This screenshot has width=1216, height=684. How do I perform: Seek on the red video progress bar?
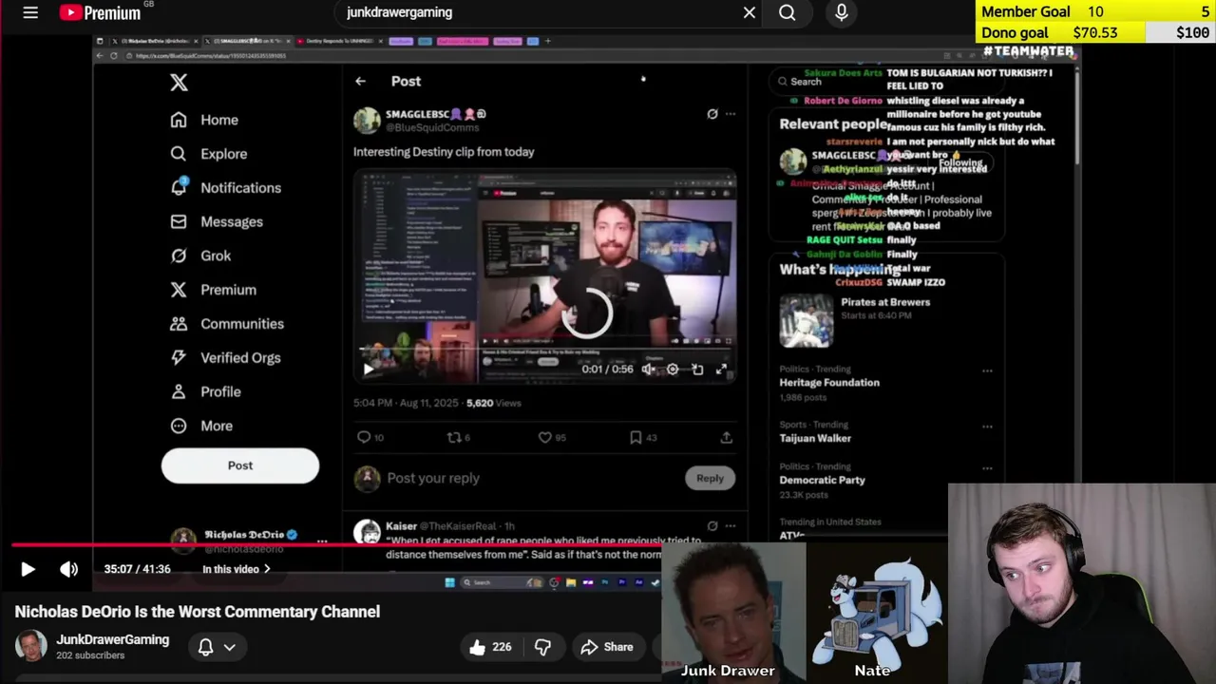pos(336,545)
